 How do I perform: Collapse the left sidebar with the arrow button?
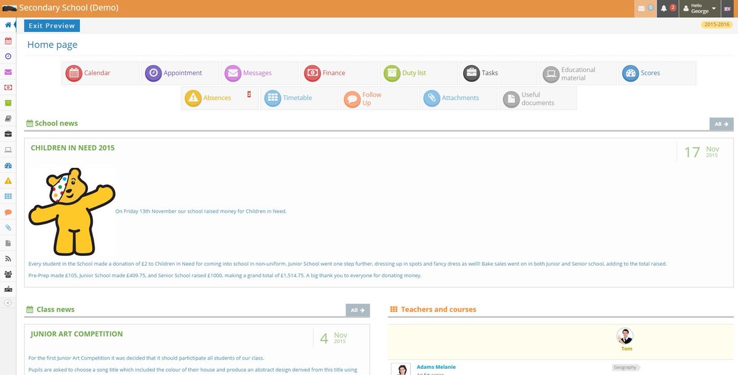click(x=8, y=302)
